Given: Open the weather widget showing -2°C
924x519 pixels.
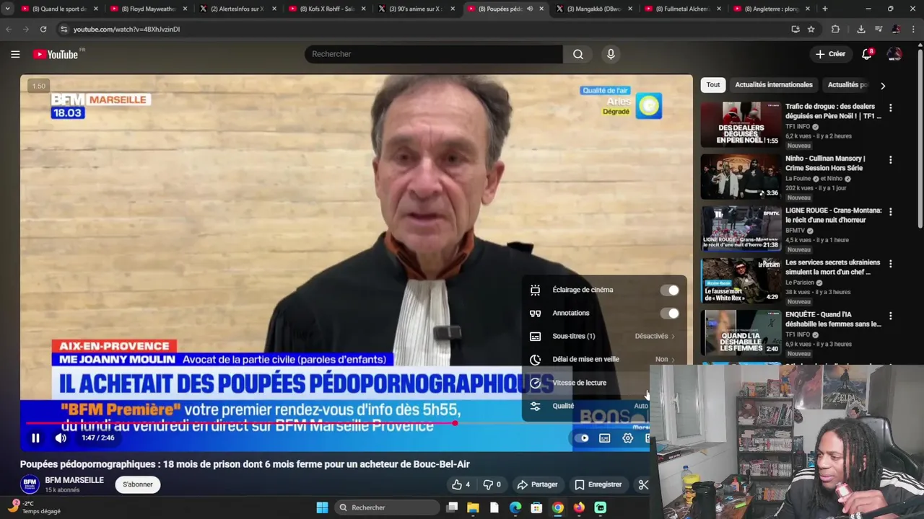Looking at the screenshot, I should pyautogui.click(x=35, y=507).
